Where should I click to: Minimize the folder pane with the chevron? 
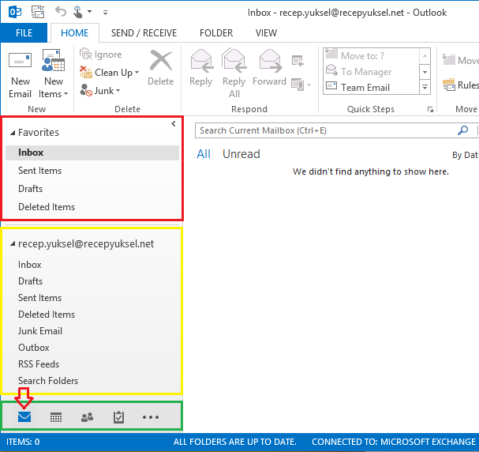coord(174,123)
